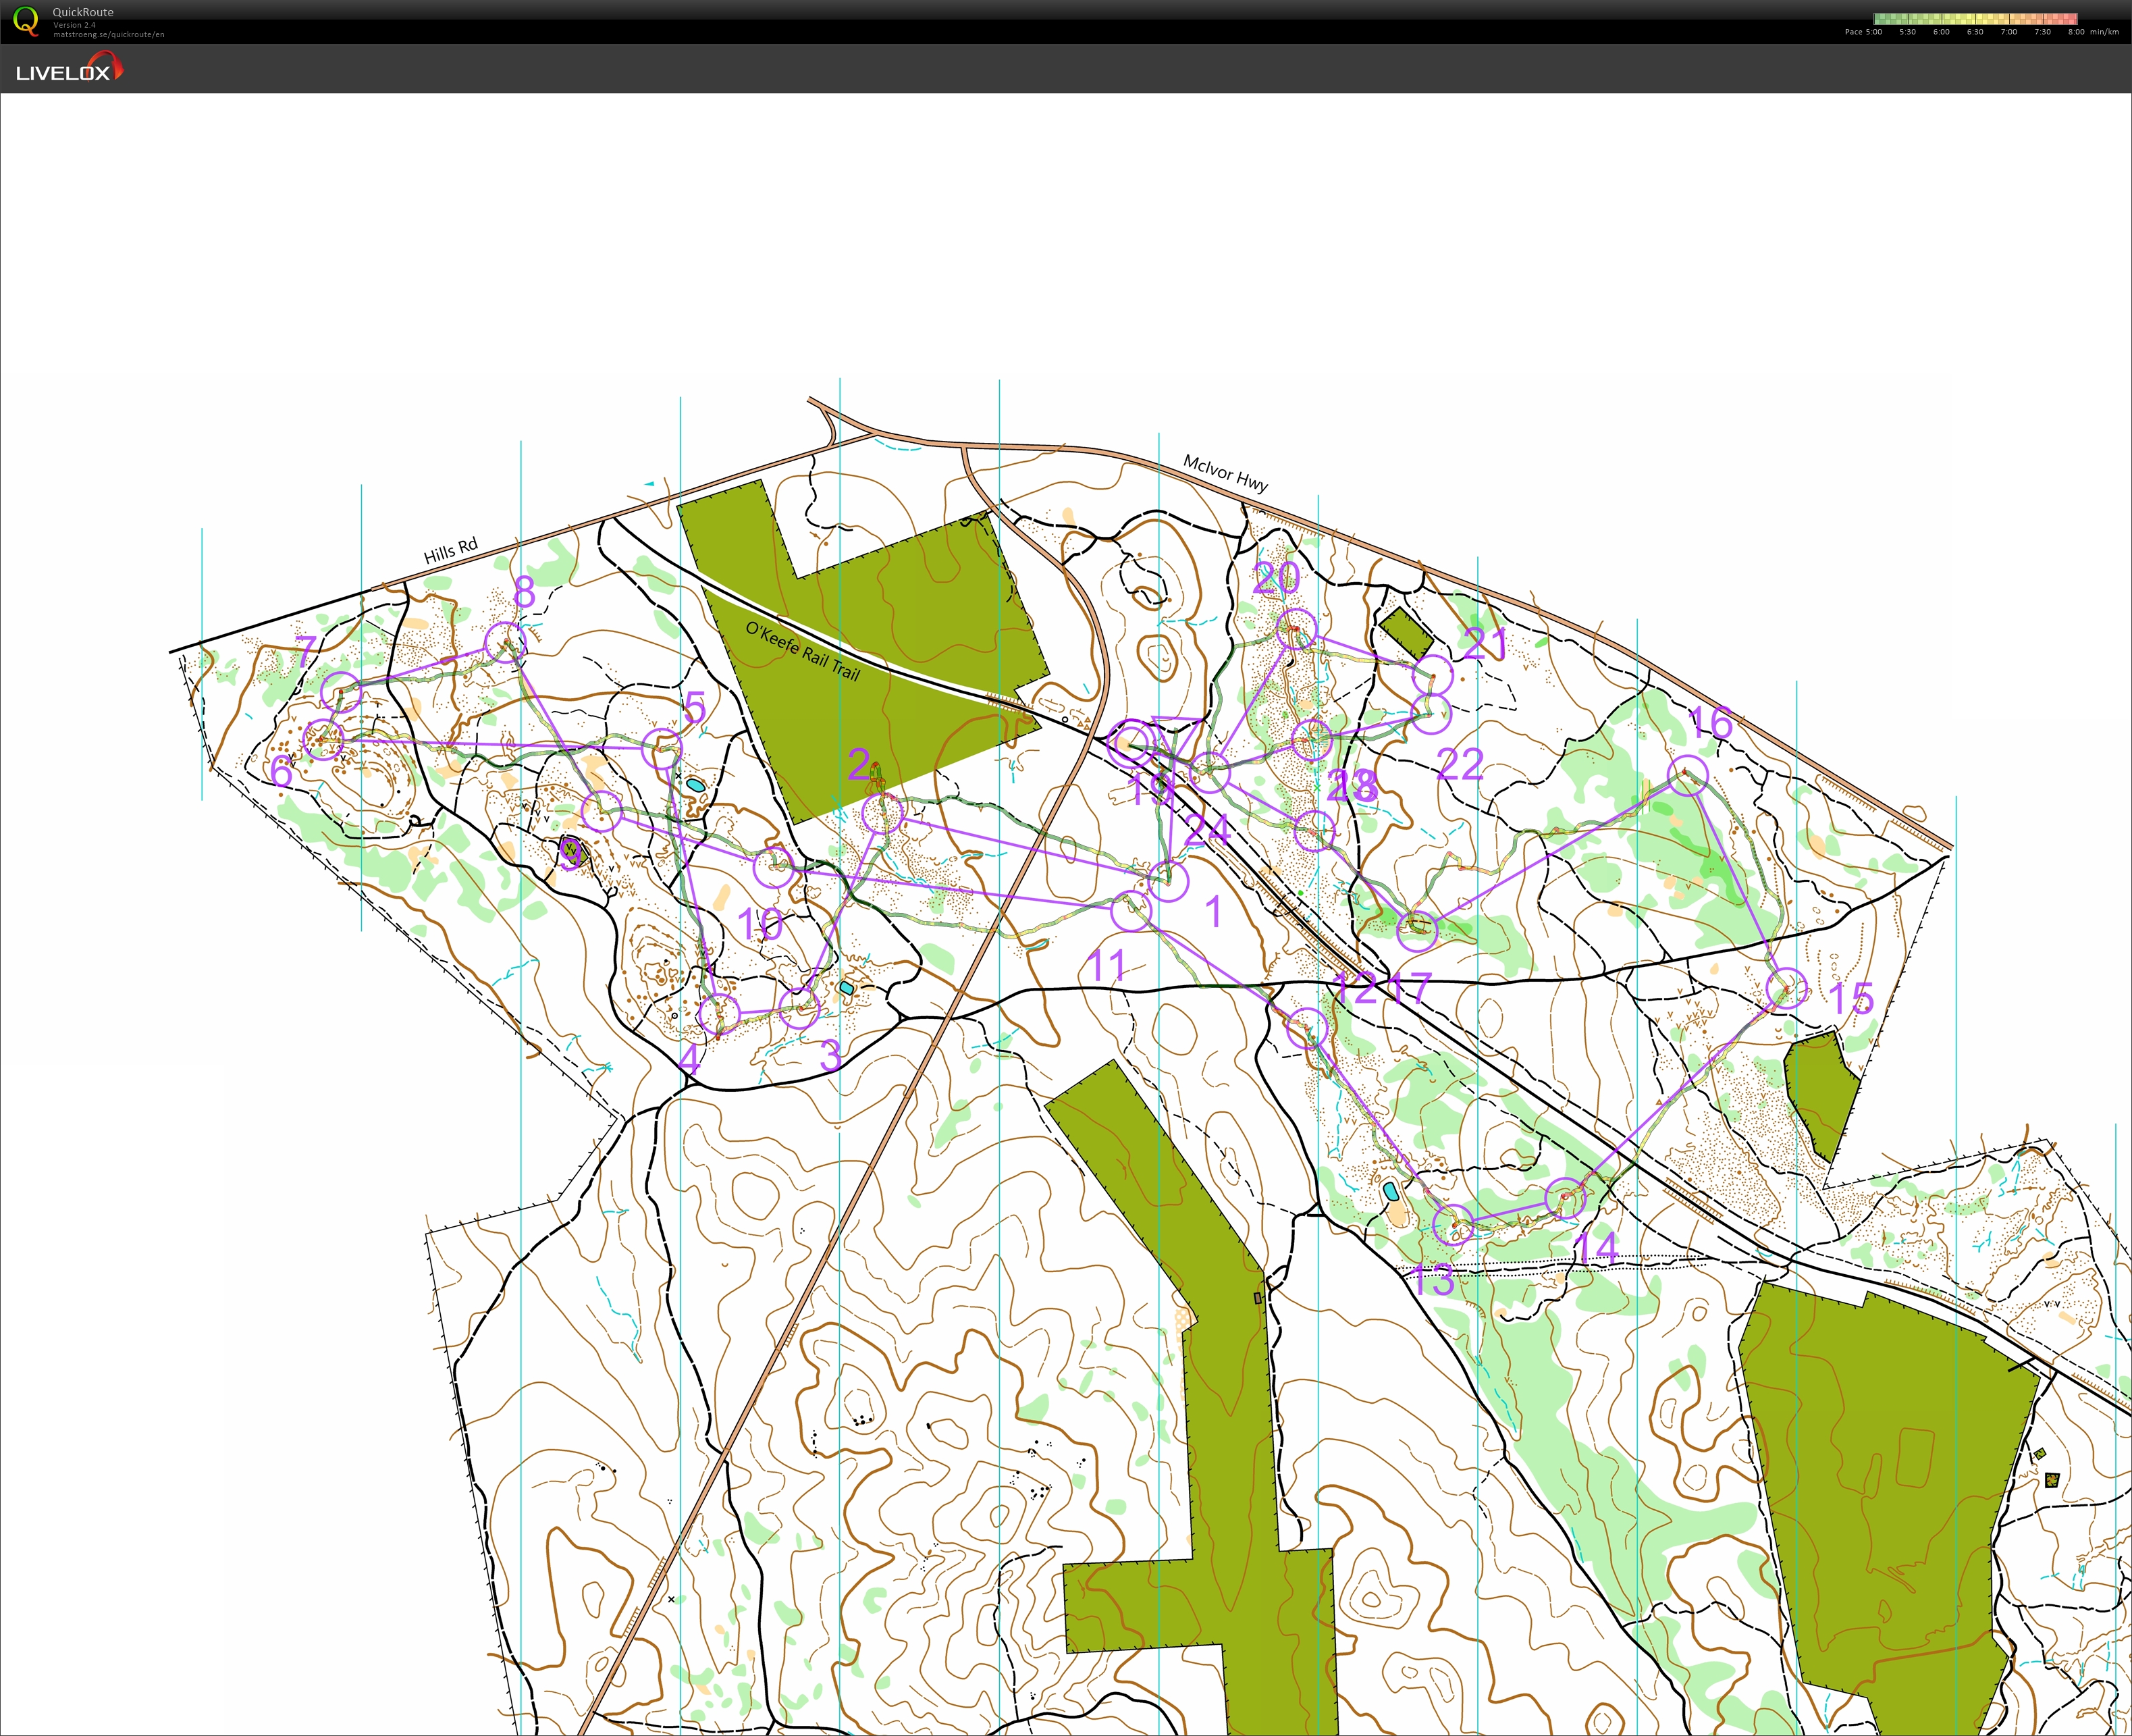Click the QuickRoute title text
This screenshot has width=2132, height=1736.
pyautogui.click(x=83, y=12)
